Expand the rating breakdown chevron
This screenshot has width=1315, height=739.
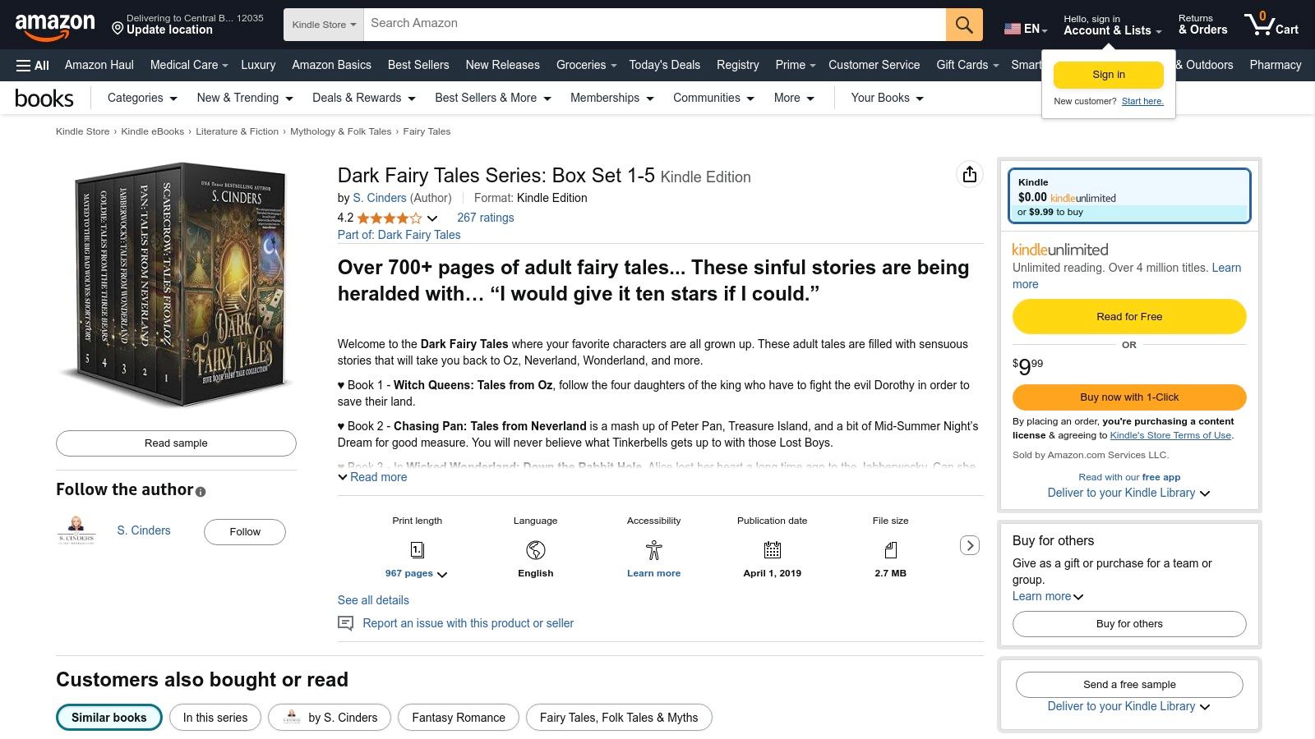tap(432, 218)
